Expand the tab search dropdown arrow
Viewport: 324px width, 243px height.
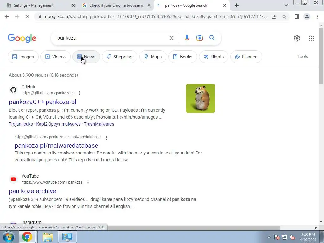286,6
